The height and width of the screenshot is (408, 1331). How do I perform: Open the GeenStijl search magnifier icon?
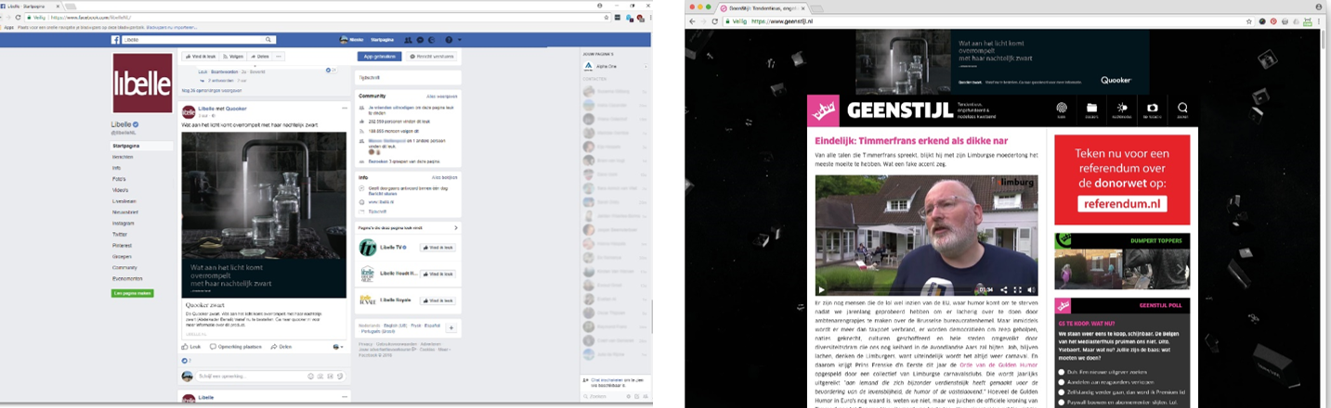click(1182, 109)
